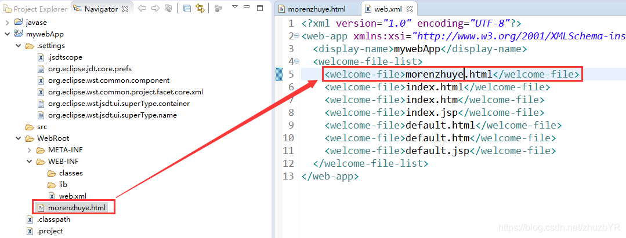
Task: Select org.eclipse.wst.jsdt.ui.superType.container file
Action: click(x=118, y=104)
